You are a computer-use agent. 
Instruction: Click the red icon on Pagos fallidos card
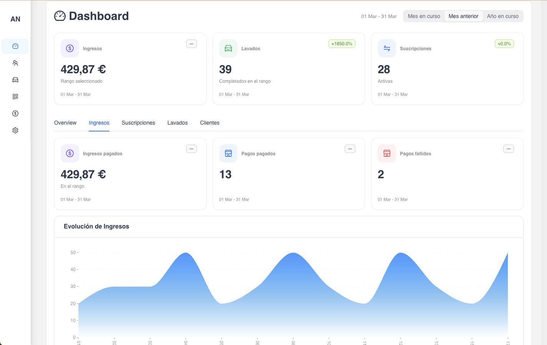(387, 153)
